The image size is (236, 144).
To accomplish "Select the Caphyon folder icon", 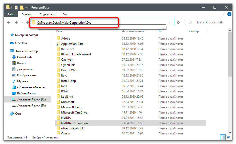I will [58, 60].
